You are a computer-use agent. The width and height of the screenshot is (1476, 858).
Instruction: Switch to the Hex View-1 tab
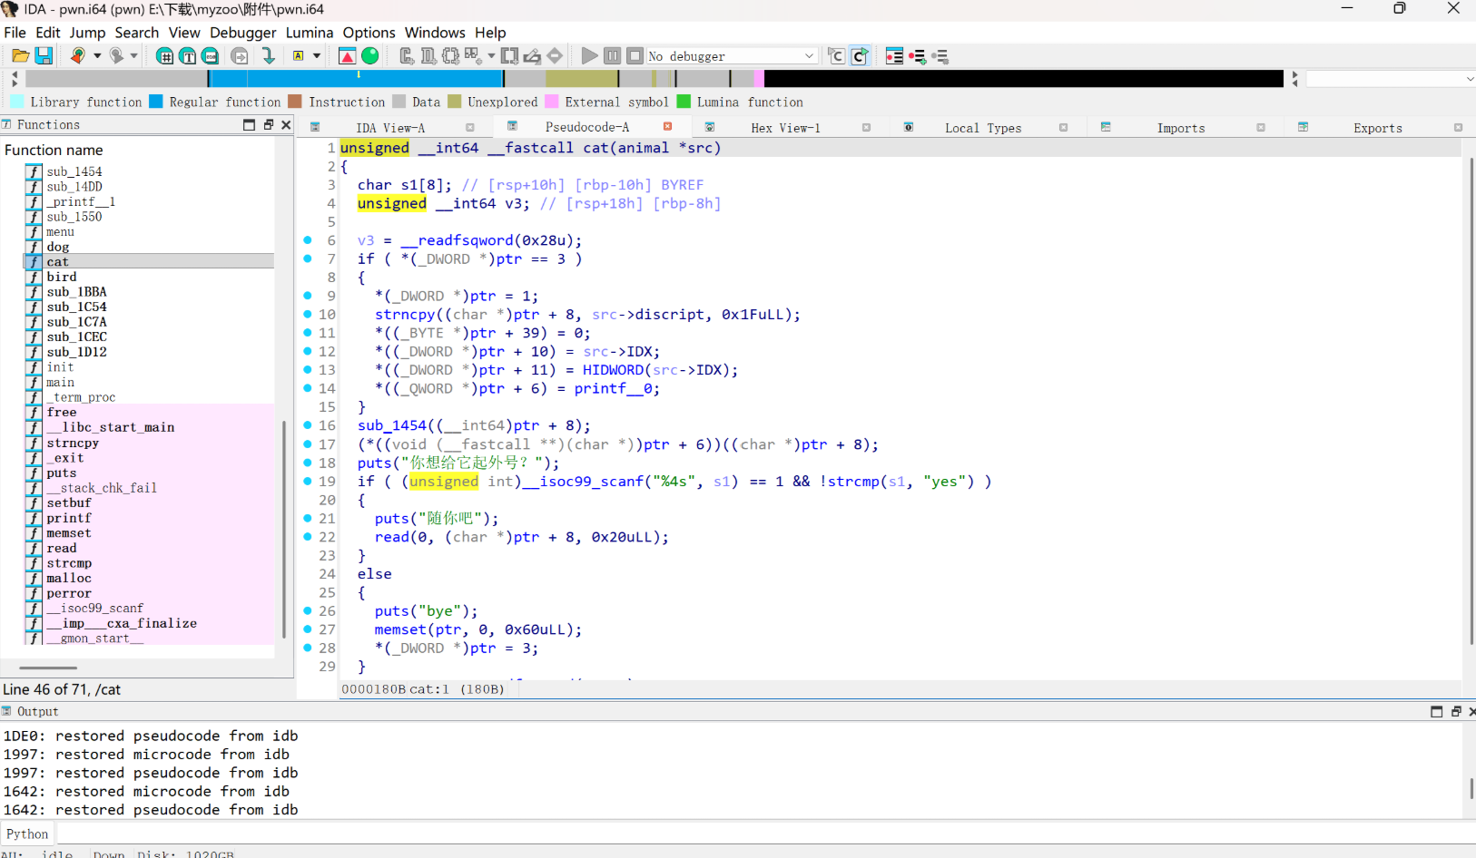pos(784,128)
